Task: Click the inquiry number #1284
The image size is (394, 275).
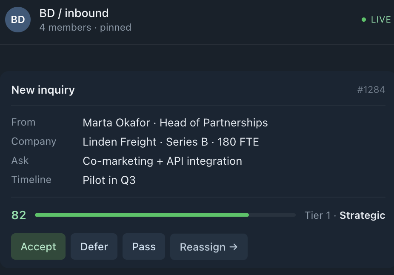Action: 371,90
